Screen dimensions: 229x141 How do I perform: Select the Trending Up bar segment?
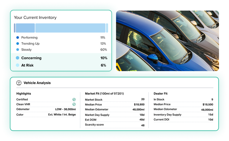click(x=25, y=28)
